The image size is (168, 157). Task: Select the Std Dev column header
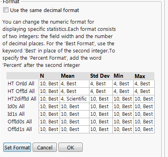(x=100, y=76)
